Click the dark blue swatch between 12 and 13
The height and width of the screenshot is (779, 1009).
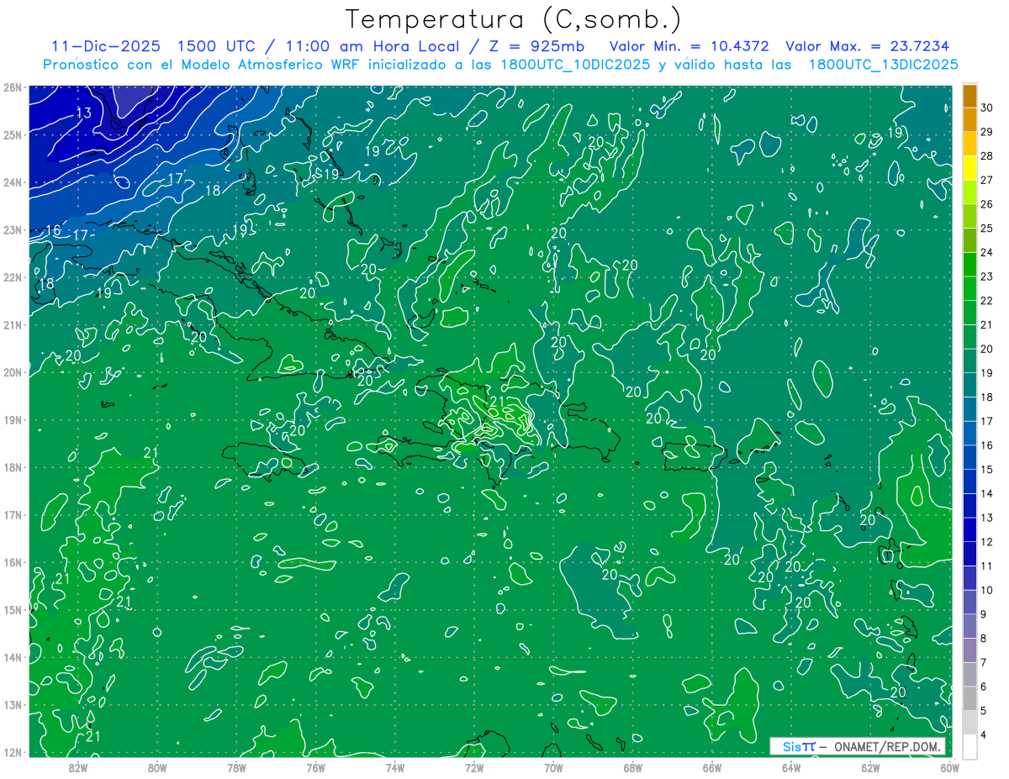point(969,529)
